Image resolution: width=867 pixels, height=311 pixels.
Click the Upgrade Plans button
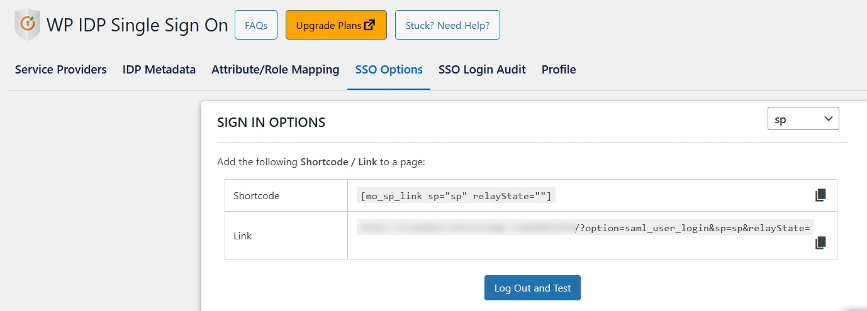tap(336, 25)
